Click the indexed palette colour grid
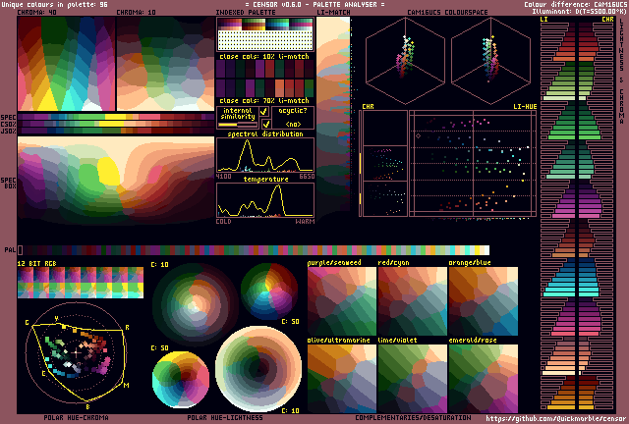Image resolution: width=629 pixels, height=424 pixels. 265,34
